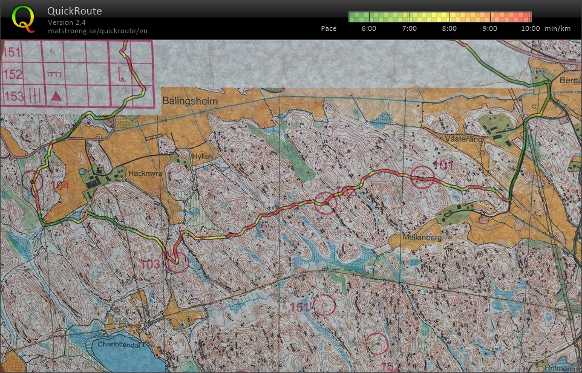This screenshot has width=582, height=373.
Task: Click the "Charlottendal" lake label
Action: point(119,345)
